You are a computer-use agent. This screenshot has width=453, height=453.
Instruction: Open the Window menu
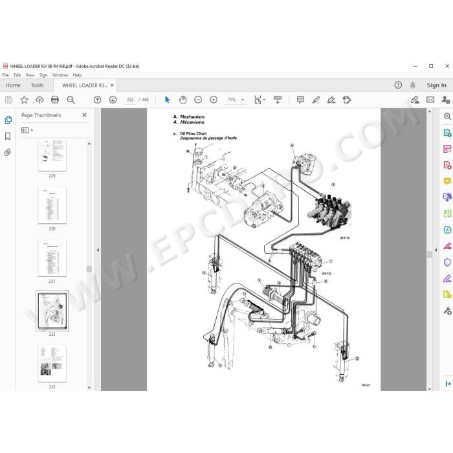(60, 75)
